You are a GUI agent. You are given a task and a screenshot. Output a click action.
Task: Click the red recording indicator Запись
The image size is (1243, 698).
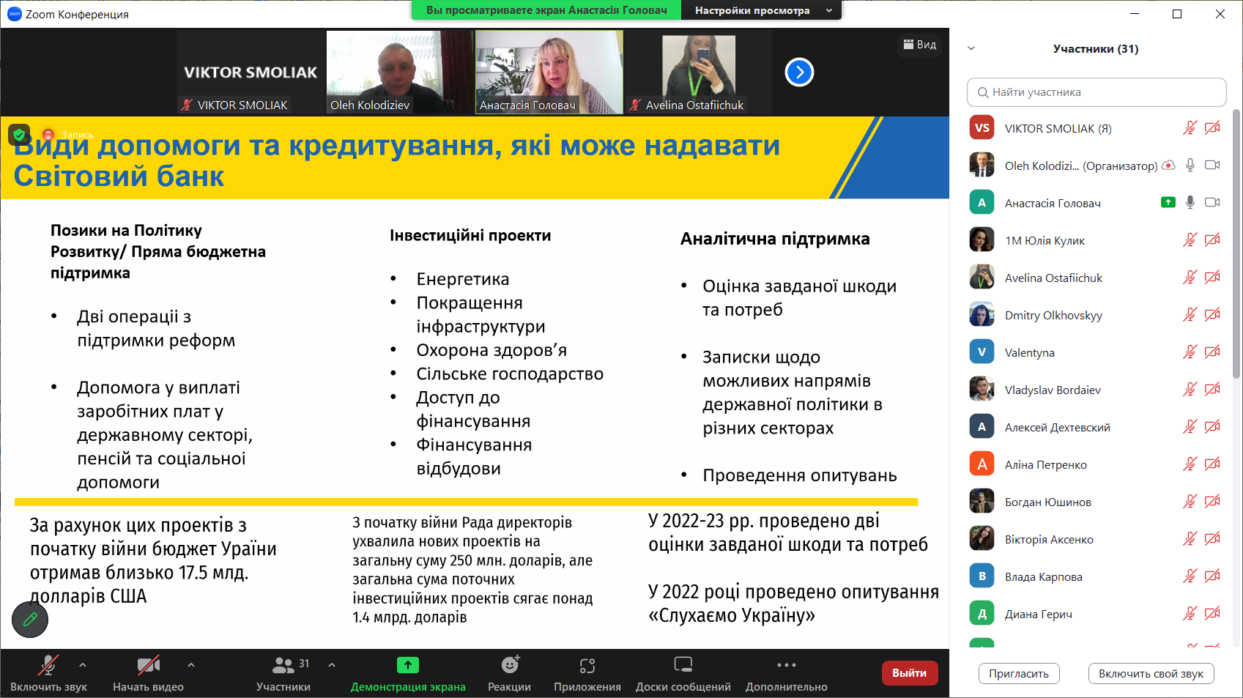click(x=48, y=135)
